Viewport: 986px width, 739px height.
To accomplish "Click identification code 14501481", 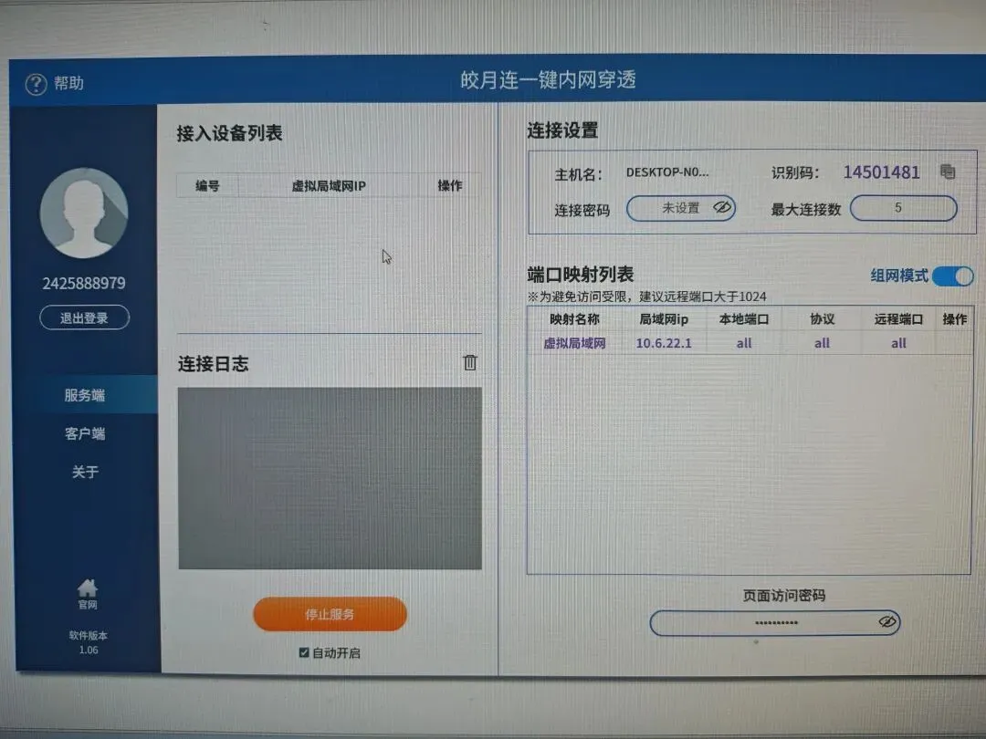I will [x=882, y=172].
